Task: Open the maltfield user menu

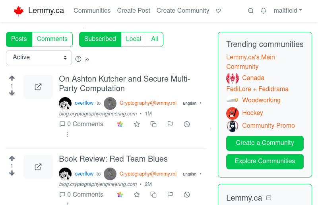Action: coord(287,11)
